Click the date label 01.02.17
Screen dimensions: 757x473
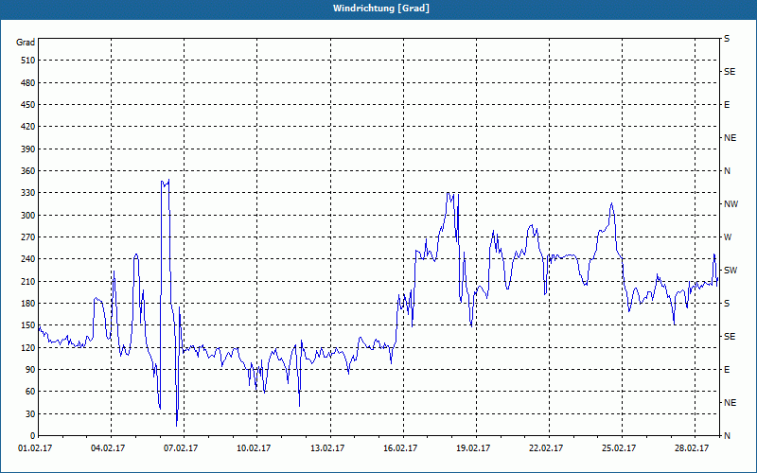pos(35,448)
